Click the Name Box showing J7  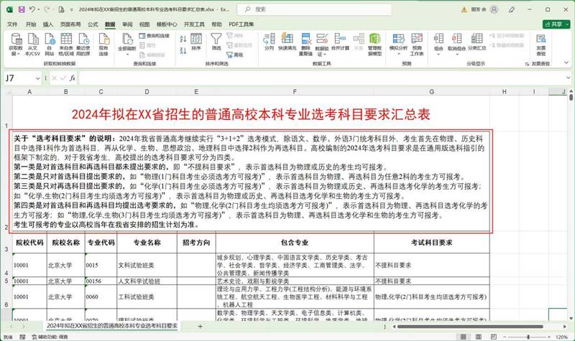pos(19,78)
